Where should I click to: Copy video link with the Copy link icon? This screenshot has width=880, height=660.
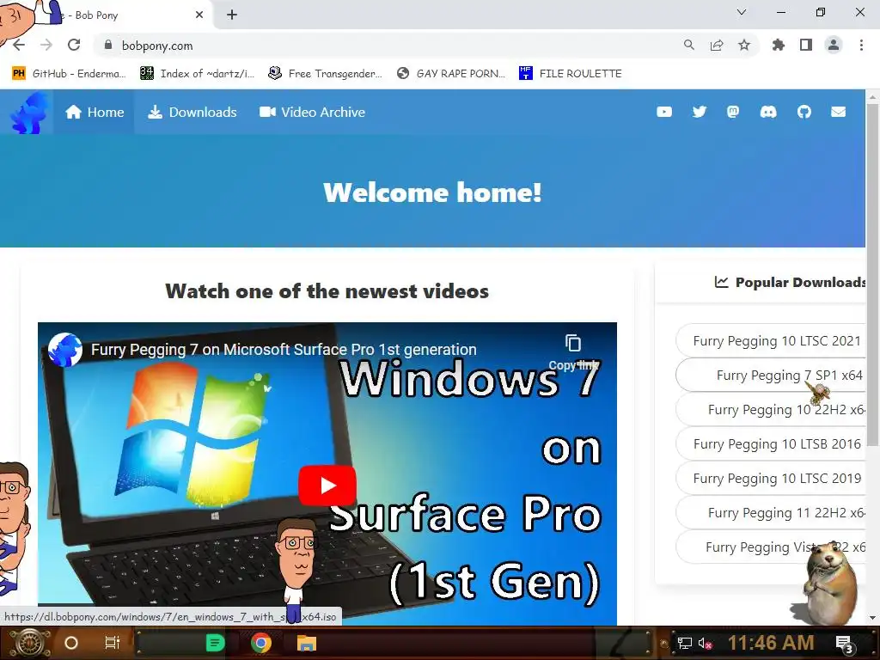click(573, 351)
